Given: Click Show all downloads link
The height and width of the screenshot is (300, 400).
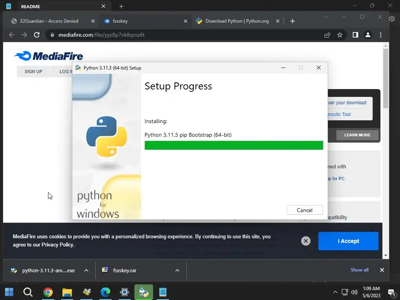Looking at the screenshot, I should [x=359, y=270].
